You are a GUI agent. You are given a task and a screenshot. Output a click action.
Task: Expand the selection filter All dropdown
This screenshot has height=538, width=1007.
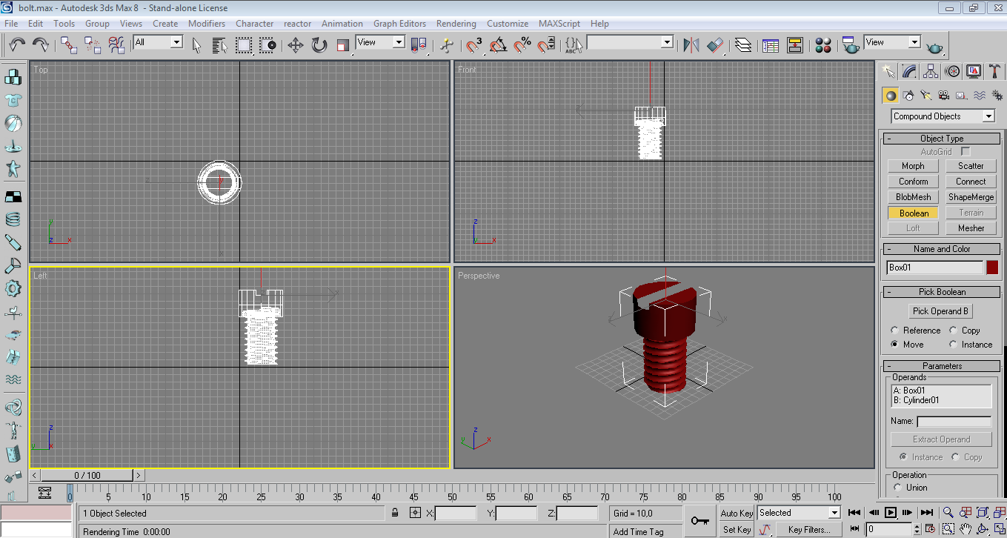[x=176, y=42]
